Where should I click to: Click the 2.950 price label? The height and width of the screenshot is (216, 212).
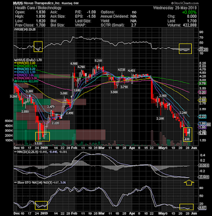click(163, 96)
